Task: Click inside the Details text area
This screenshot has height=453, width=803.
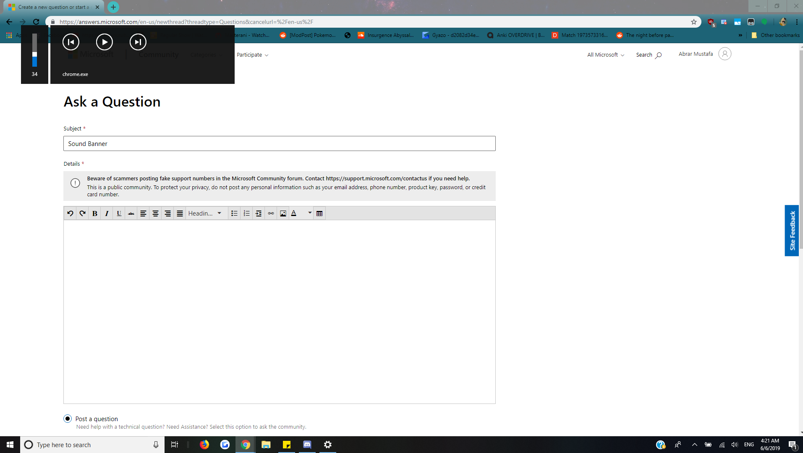Action: 279,312
